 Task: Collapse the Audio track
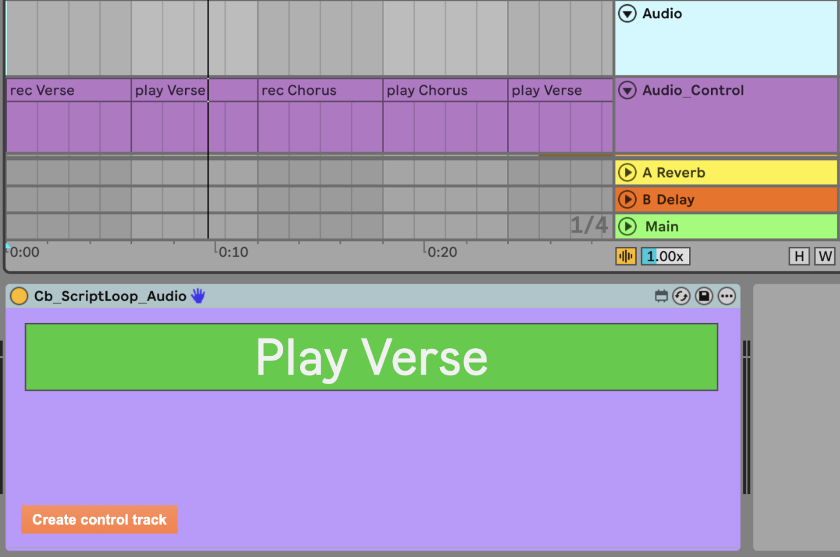(627, 14)
